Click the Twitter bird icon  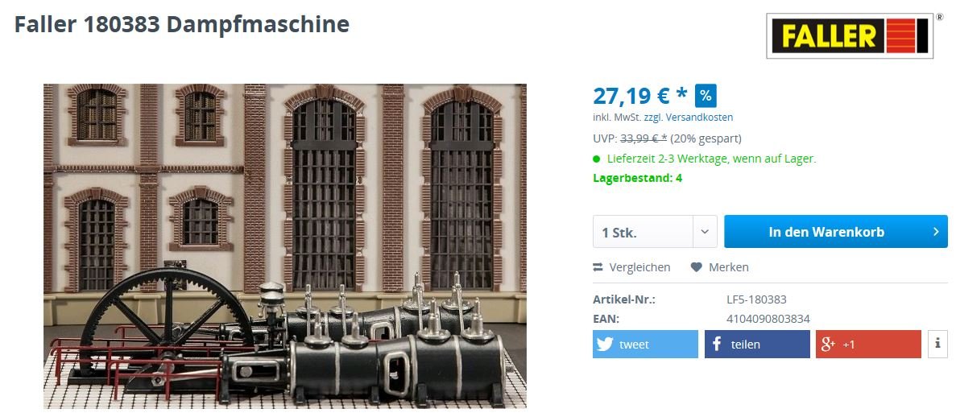pyautogui.click(x=605, y=345)
